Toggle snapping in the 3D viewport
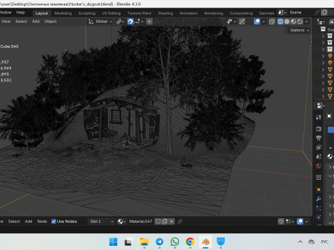The height and width of the screenshot is (250, 334). 130,22
